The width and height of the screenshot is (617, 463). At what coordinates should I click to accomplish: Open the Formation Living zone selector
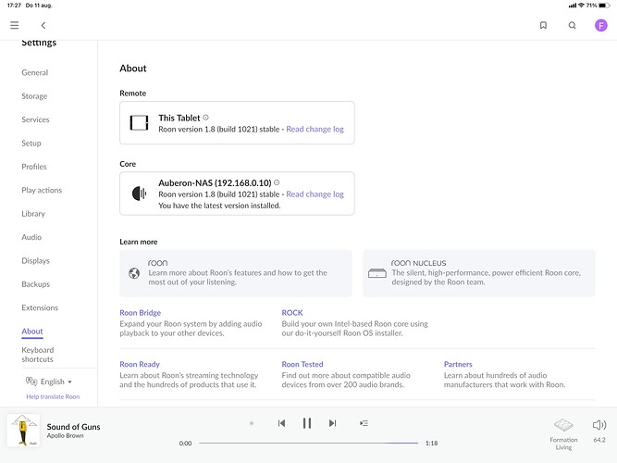[563, 434]
